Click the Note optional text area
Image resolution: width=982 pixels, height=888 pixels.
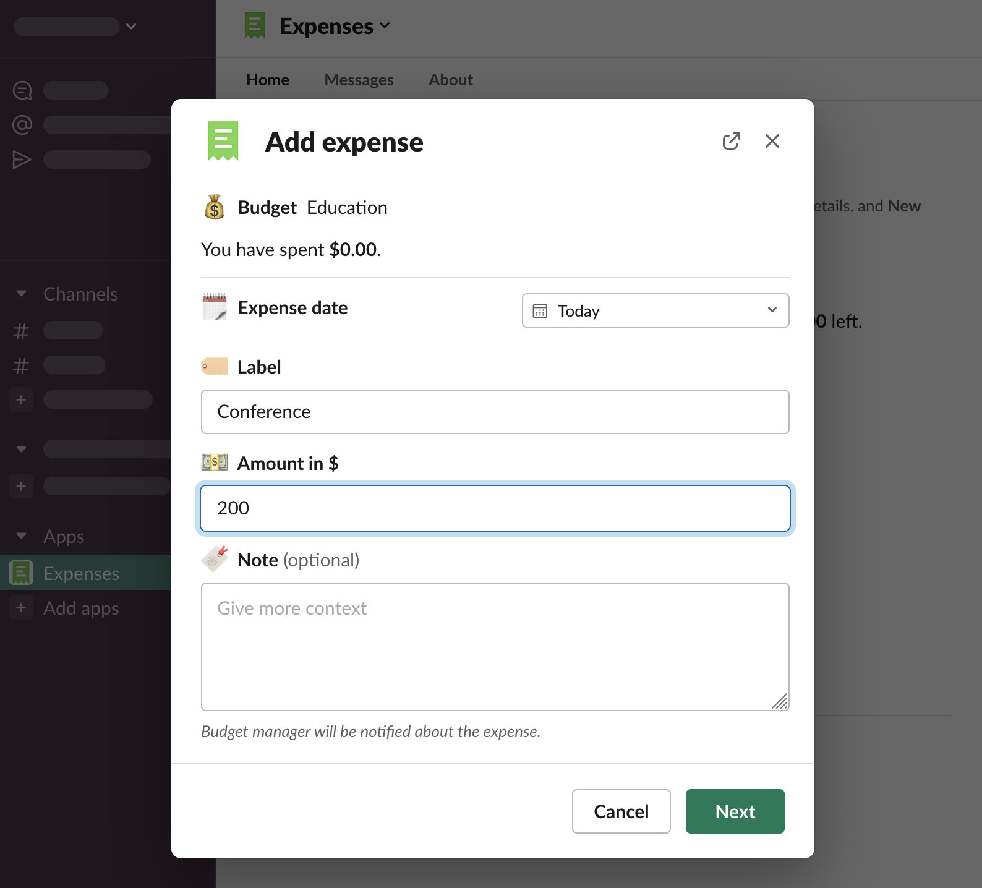click(x=495, y=646)
